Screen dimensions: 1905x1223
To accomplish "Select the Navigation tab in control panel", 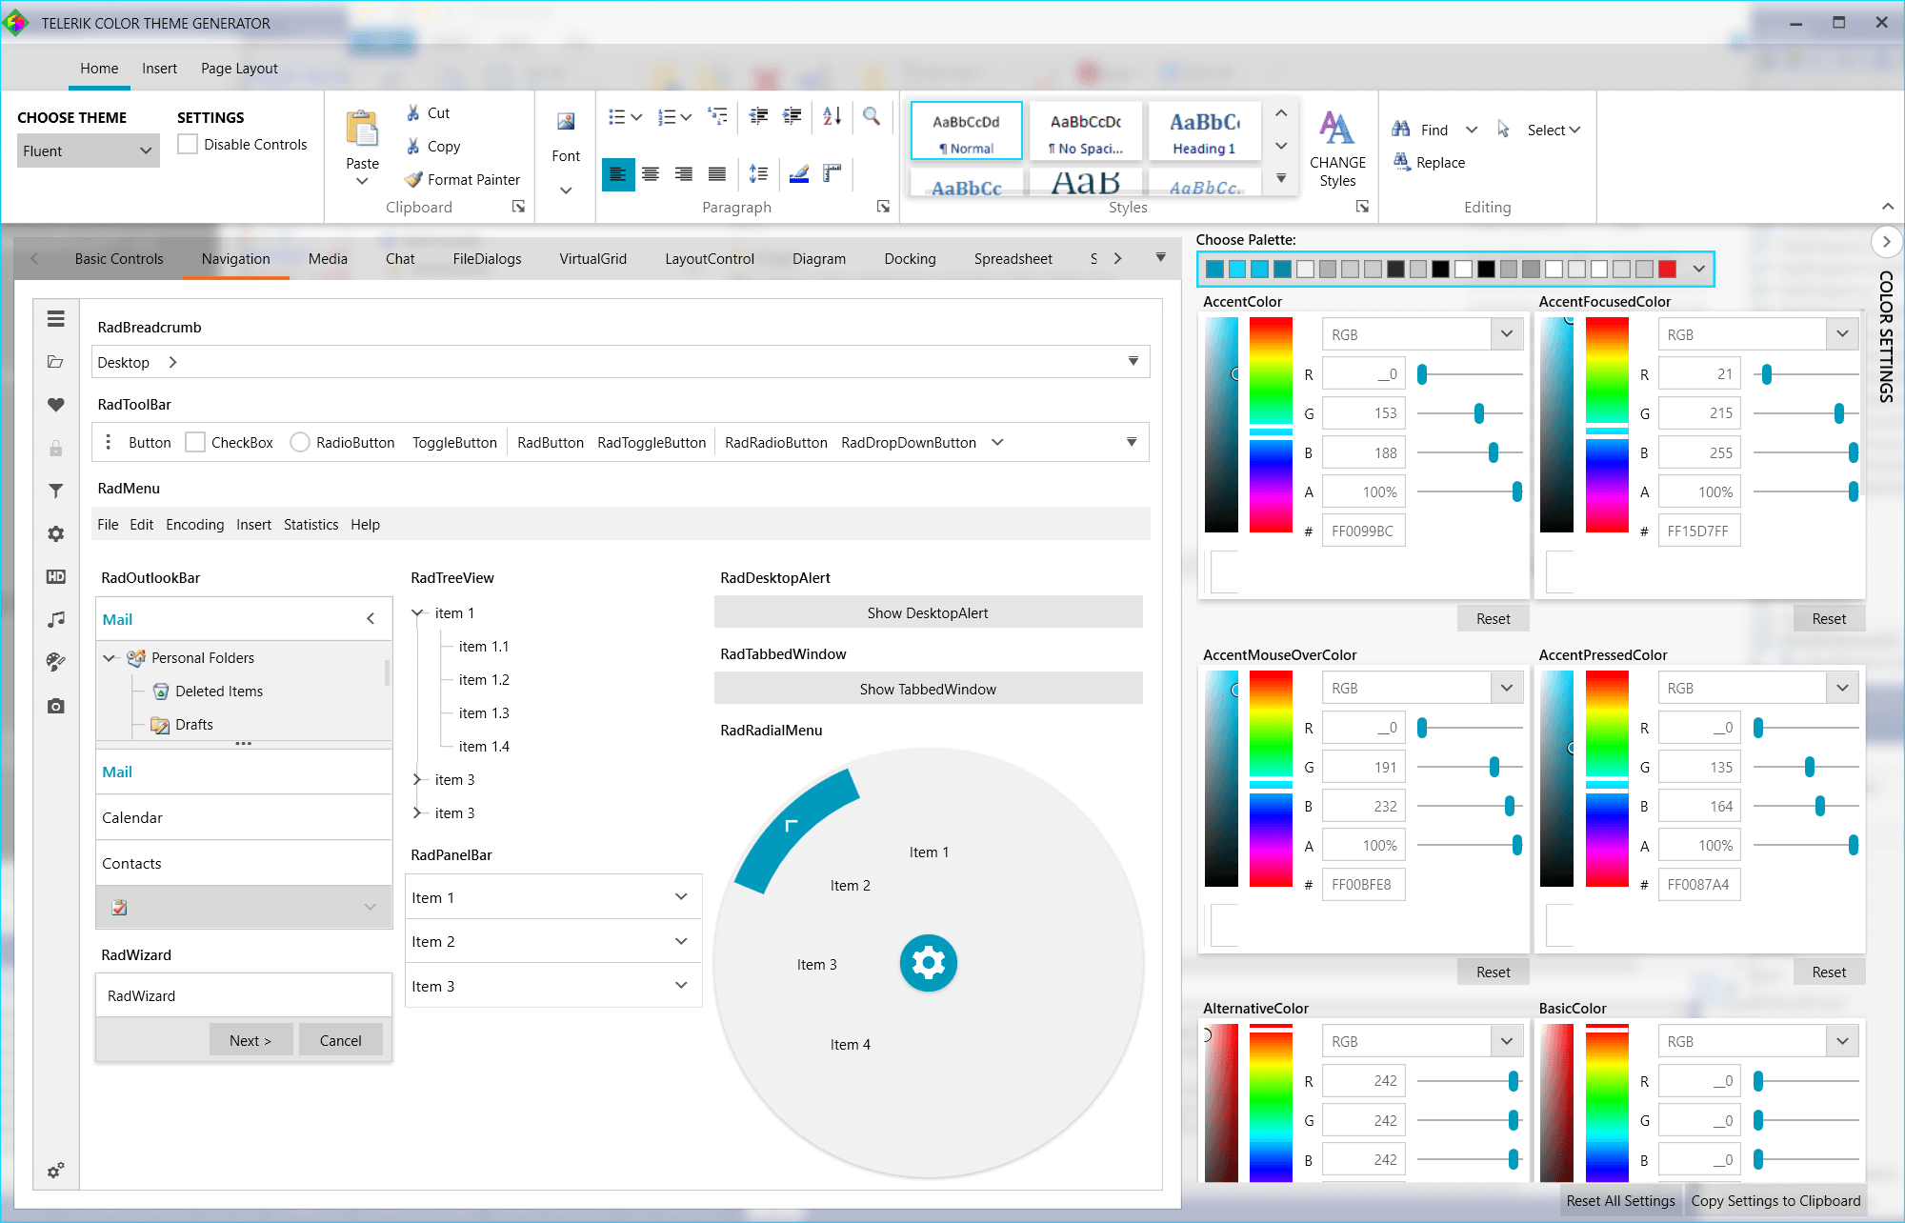I will (236, 260).
